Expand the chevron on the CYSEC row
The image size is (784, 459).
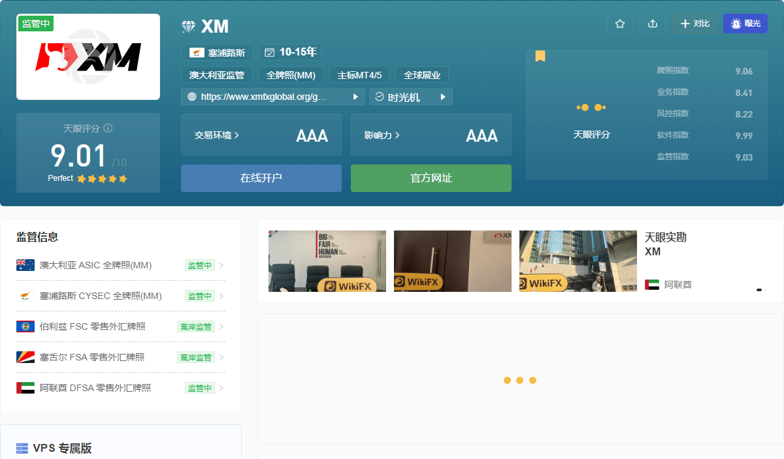coord(221,296)
